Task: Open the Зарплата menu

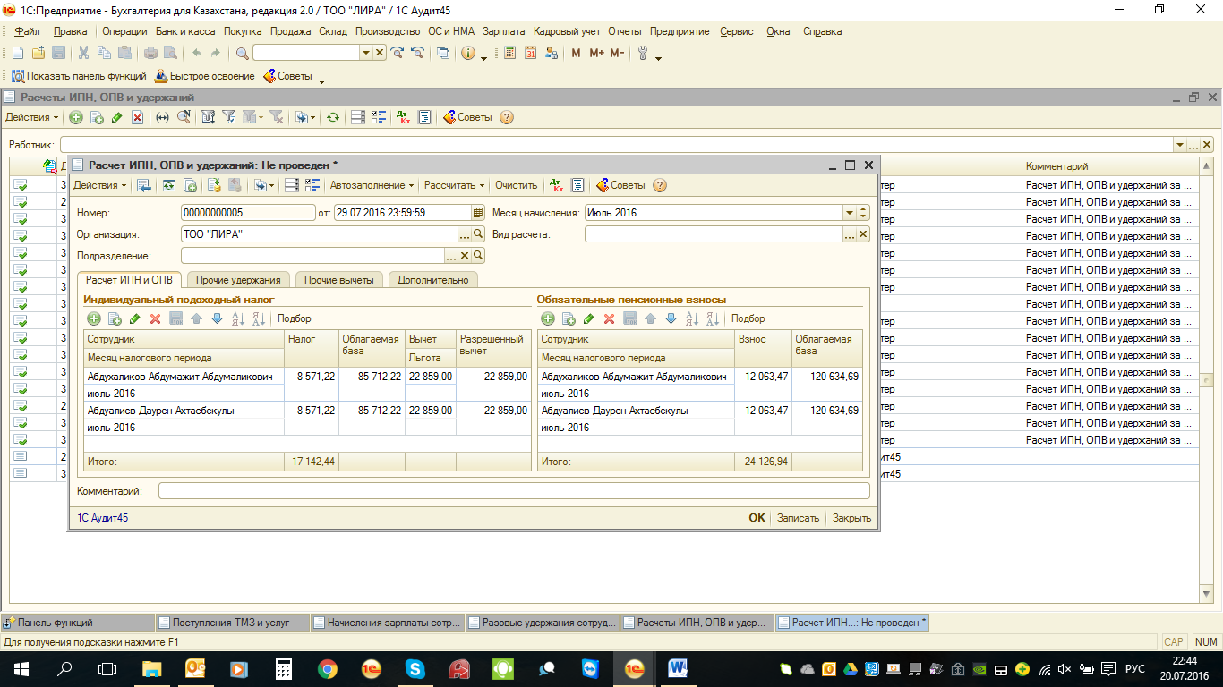Action: [504, 31]
